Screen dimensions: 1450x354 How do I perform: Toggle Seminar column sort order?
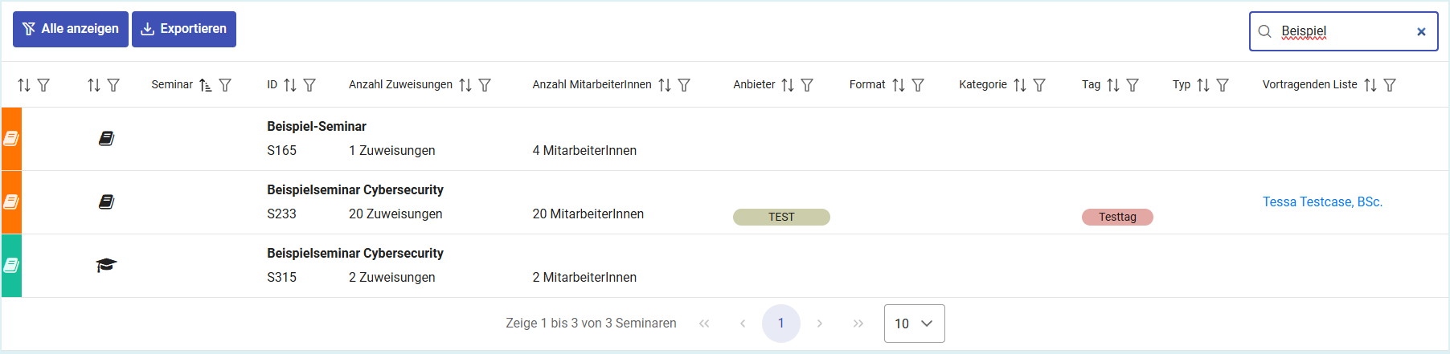tap(206, 85)
